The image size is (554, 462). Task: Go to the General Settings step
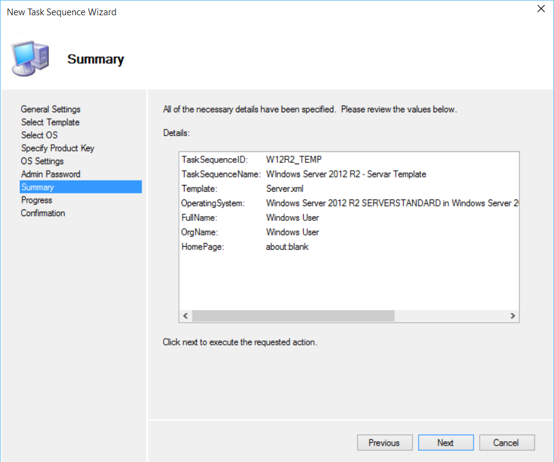click(x=51, y=109)
